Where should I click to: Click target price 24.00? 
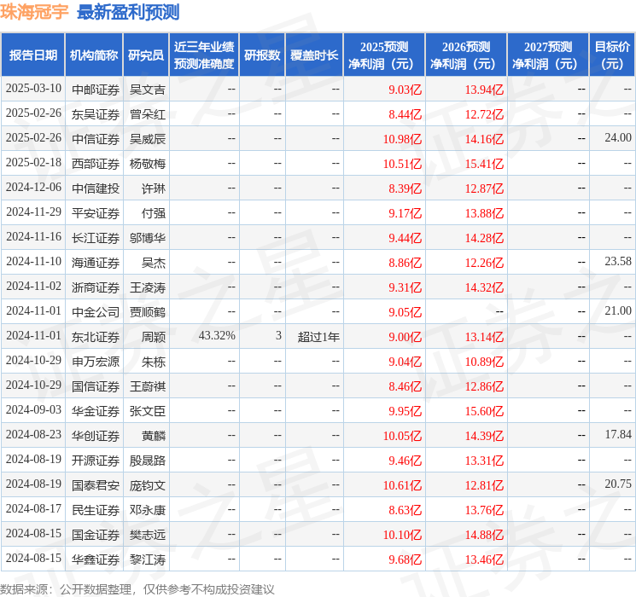[618, 138]
